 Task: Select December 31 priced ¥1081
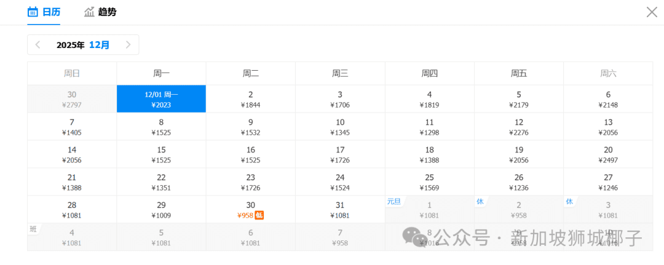point(340,210)
